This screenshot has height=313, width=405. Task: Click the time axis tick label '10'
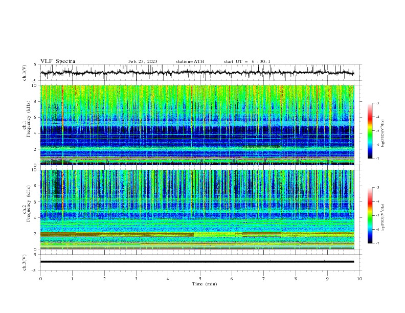coord(359,279)
